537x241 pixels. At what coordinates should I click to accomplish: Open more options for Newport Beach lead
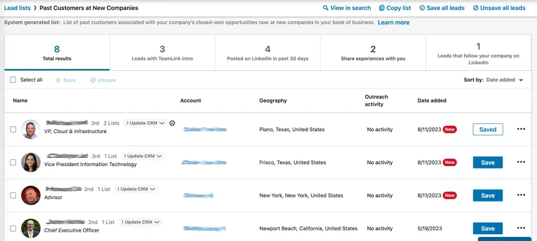[x=521, y=228]
